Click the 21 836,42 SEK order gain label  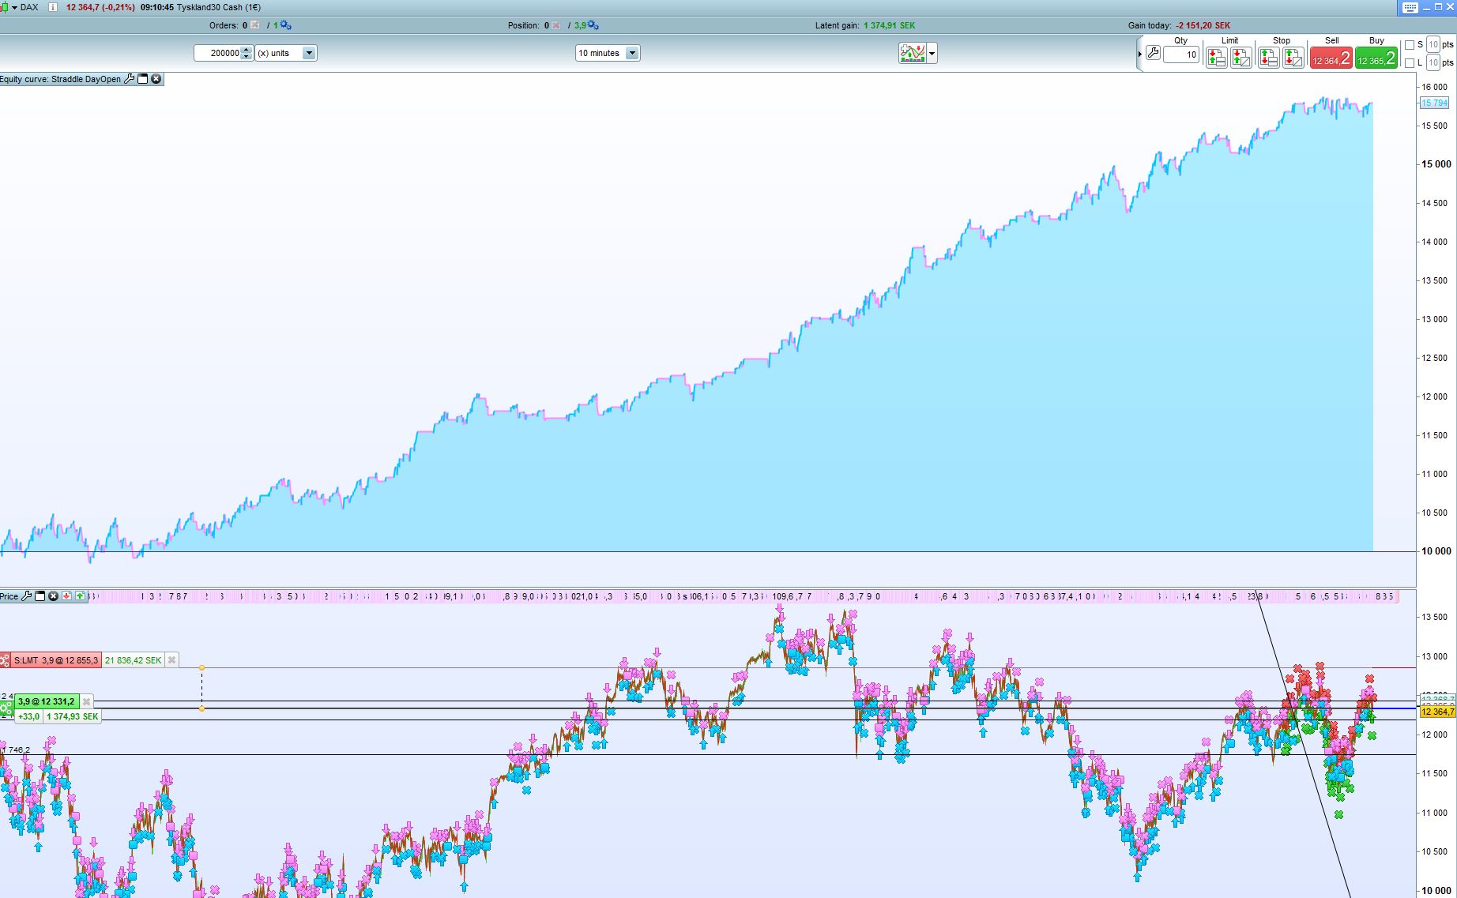[133, 660]
